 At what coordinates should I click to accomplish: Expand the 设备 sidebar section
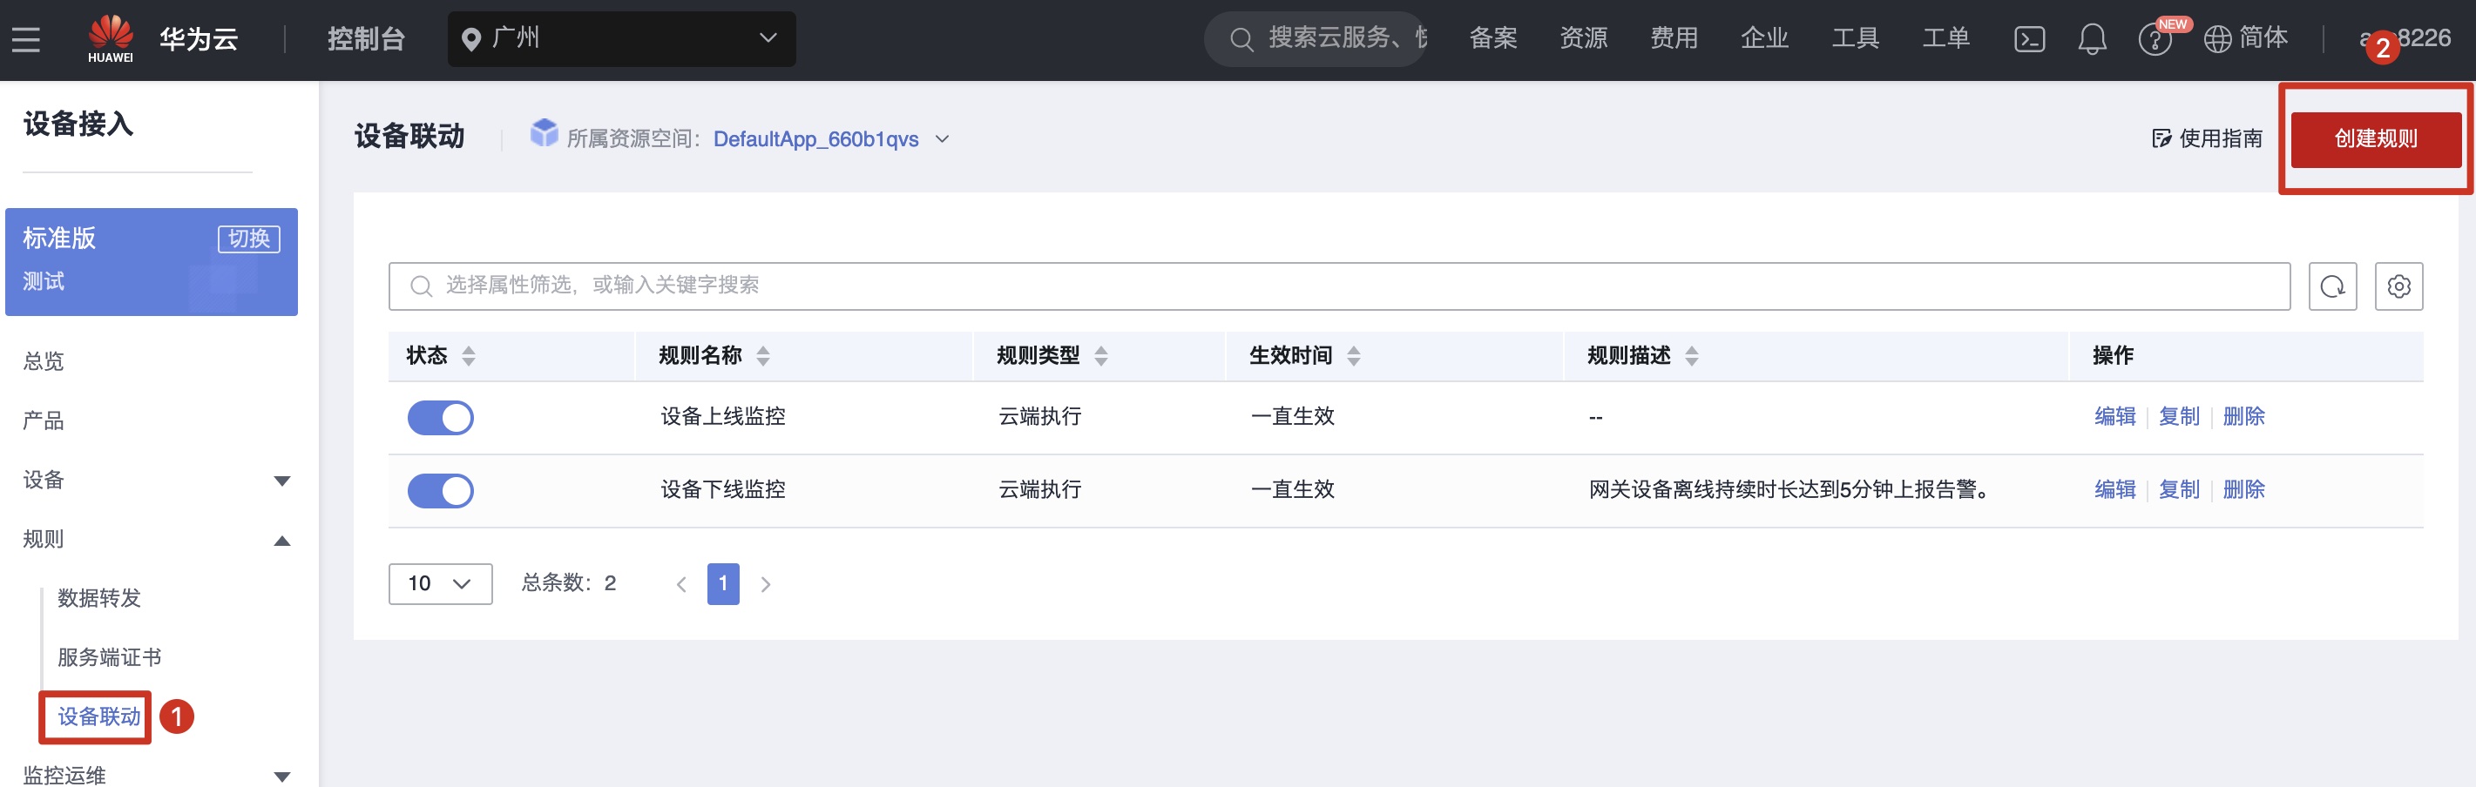(281, 481)
